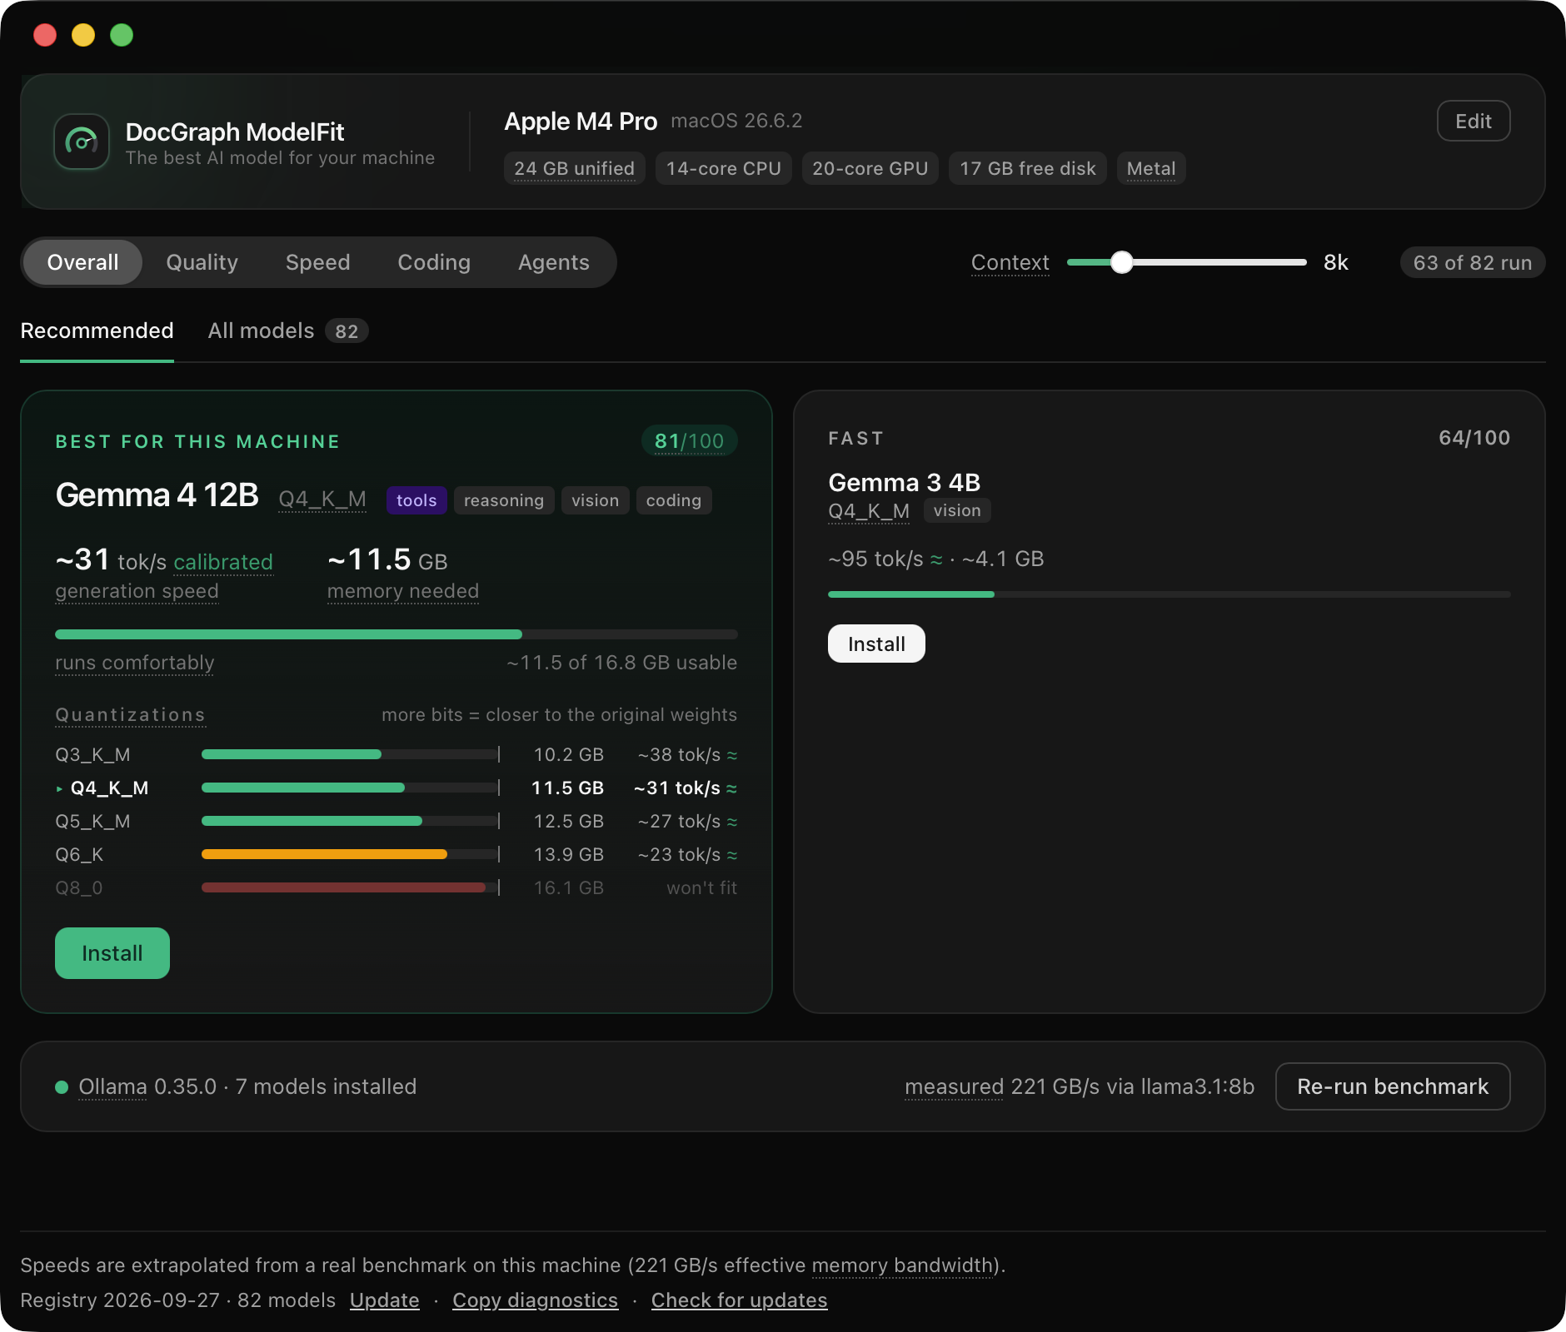Select the Q6_K quantization row
1566x1332 pixels.
[396, 854]
